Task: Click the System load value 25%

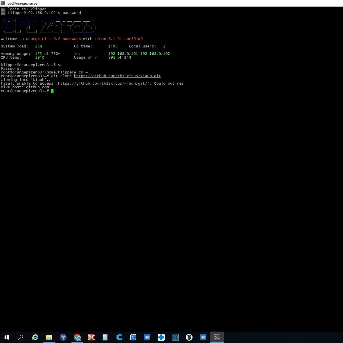Action: pos(39,46)
